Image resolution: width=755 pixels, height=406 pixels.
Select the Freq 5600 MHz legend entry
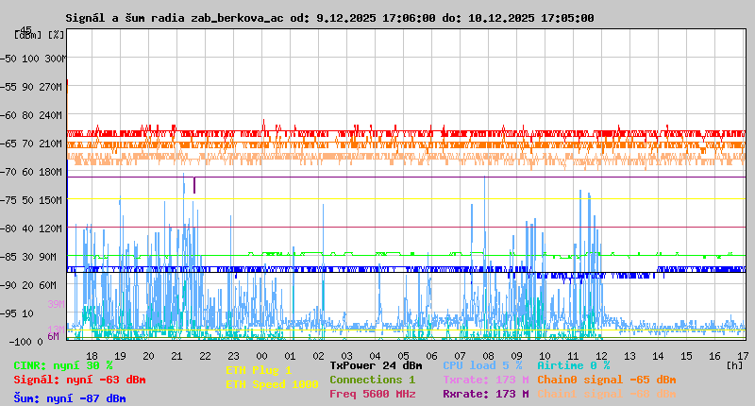click(372, 394)
